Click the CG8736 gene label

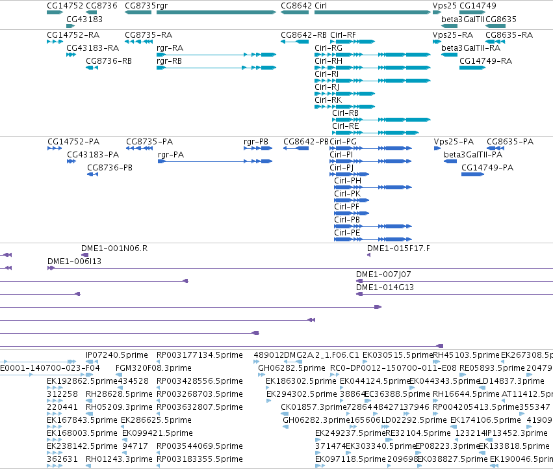pos(101,6)
